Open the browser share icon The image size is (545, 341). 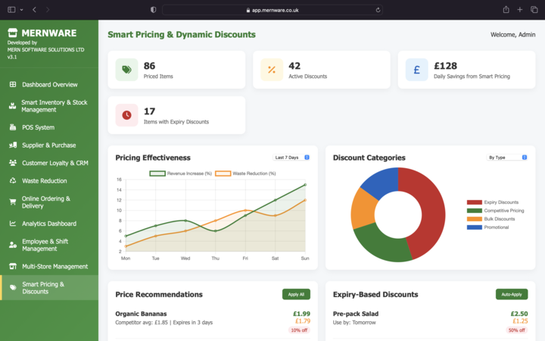tap(506, 10)
